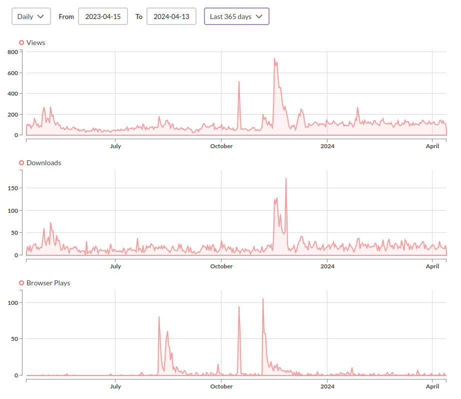Click the April label under Views chart
This screenshot has height=399, width=461.
[x=432, y=146]
